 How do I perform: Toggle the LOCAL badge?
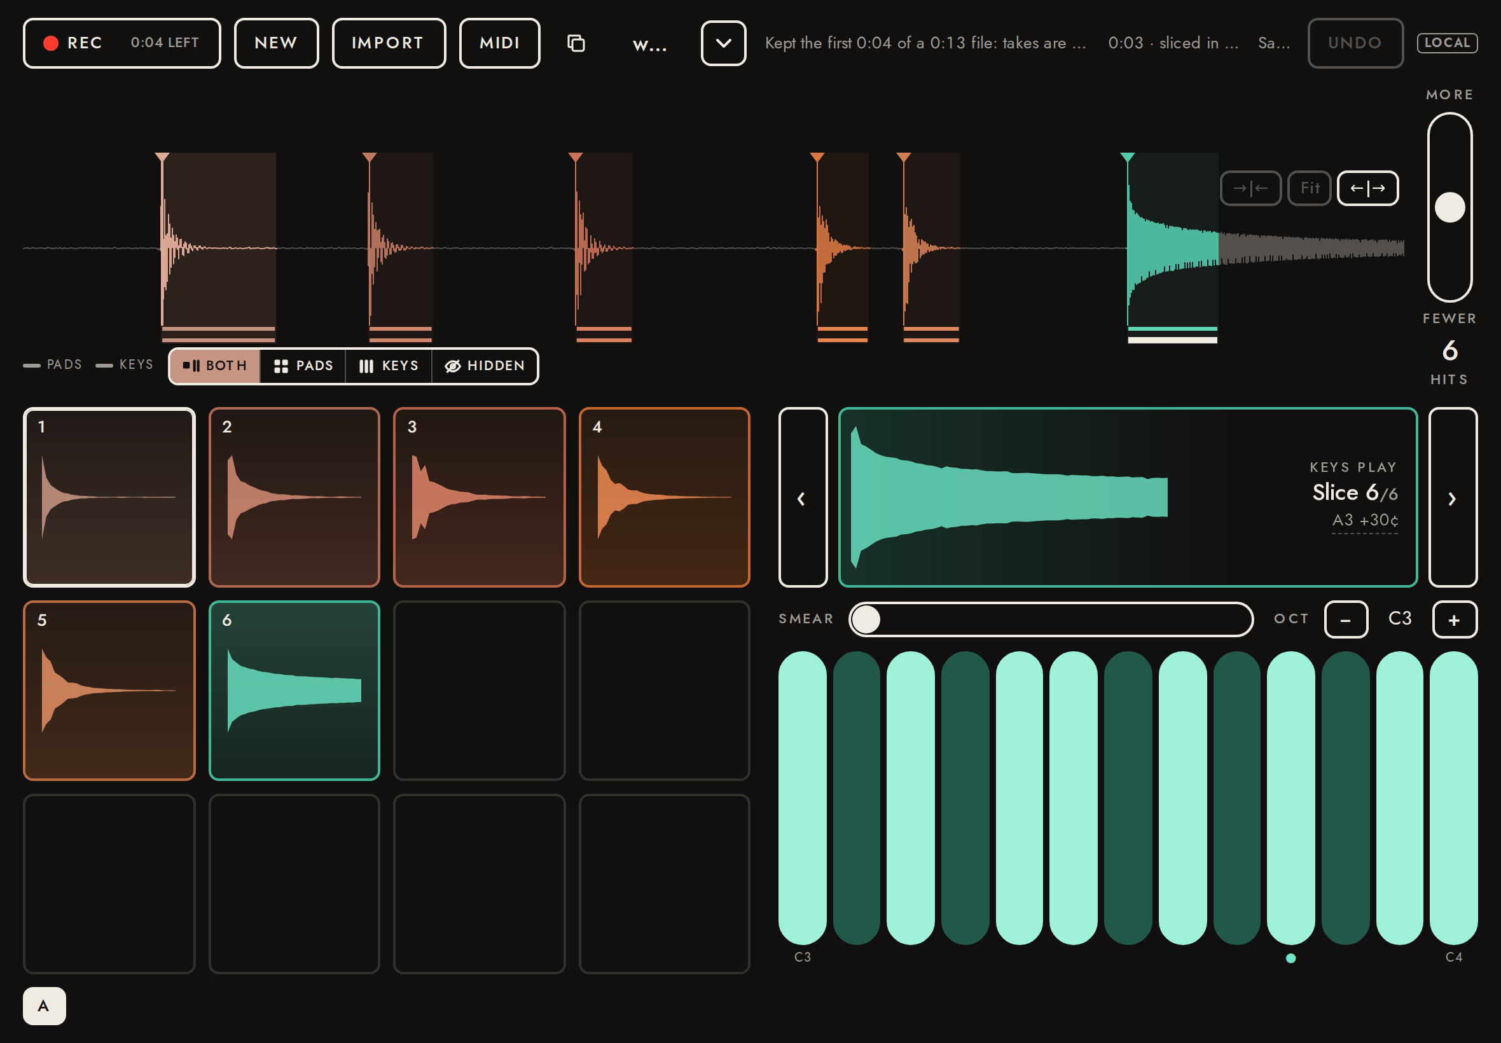click(1447, 43)
